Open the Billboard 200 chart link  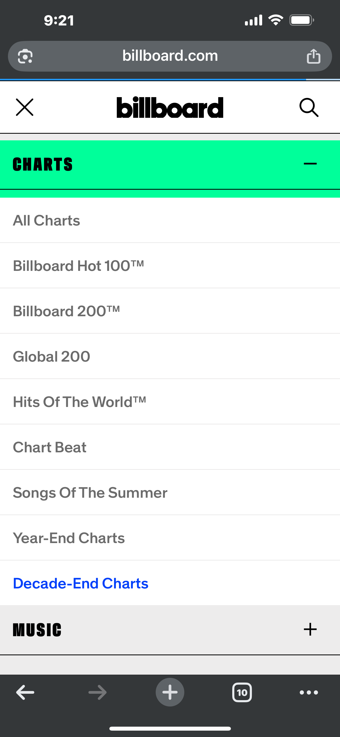[x=66, y=311]
